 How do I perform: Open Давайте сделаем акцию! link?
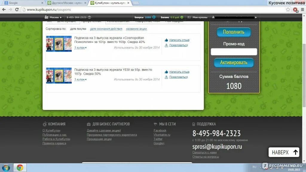pos(104,130)
